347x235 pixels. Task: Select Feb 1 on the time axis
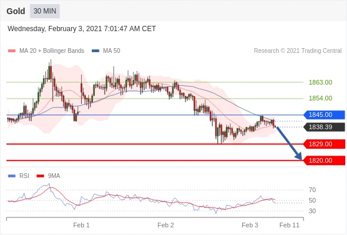pyautogui.click(x=81, y=225)
